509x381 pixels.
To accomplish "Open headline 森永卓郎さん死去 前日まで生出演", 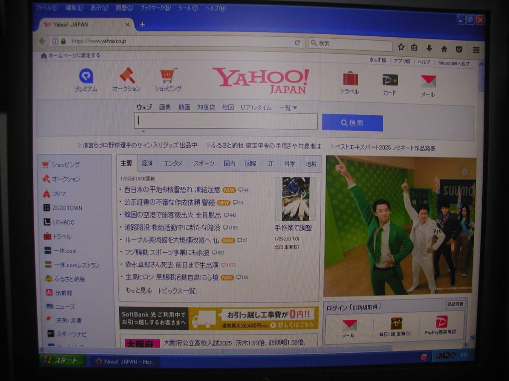I will (x=172, y=265).
